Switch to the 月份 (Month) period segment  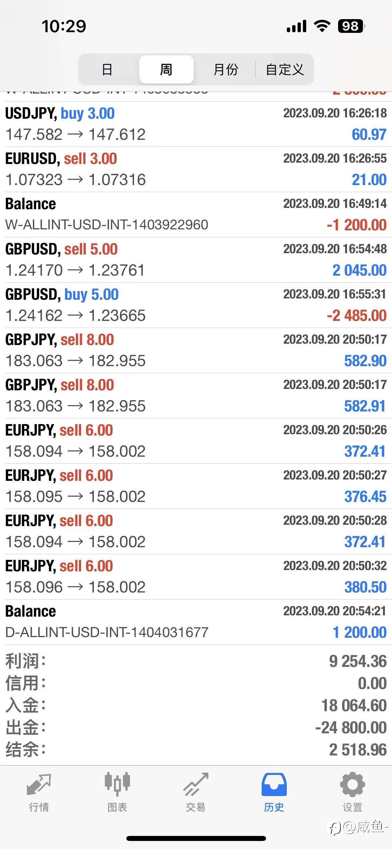pos(225,69)
